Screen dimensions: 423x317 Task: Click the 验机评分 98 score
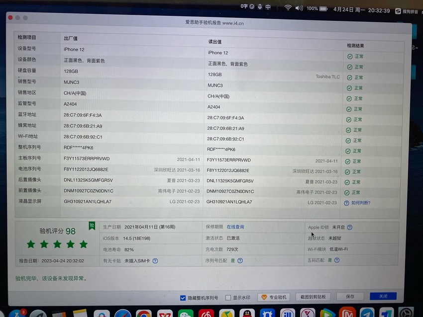(57, 231)
